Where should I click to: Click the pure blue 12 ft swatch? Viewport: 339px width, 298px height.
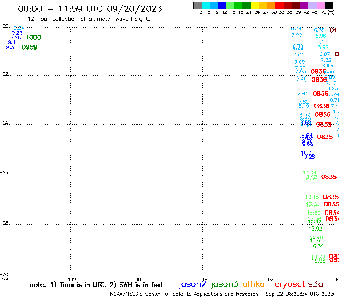[x=222, y=6]
